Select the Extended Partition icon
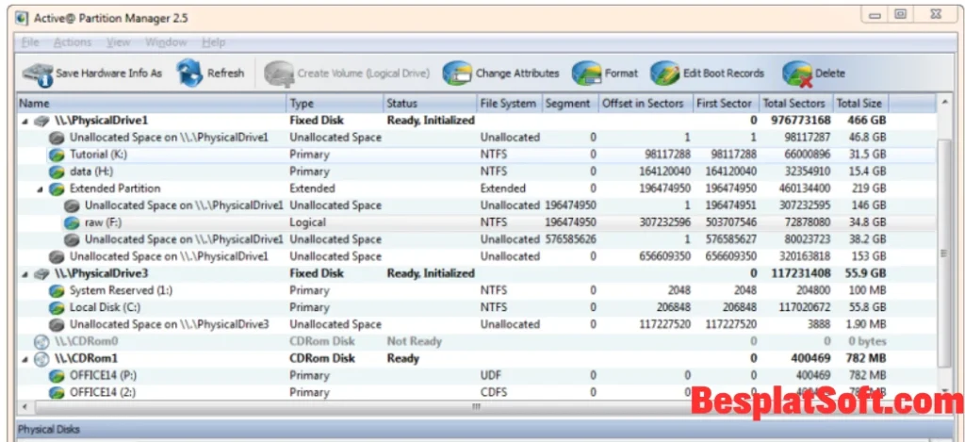This screenshot has height=442, width=965. point(57,188)
